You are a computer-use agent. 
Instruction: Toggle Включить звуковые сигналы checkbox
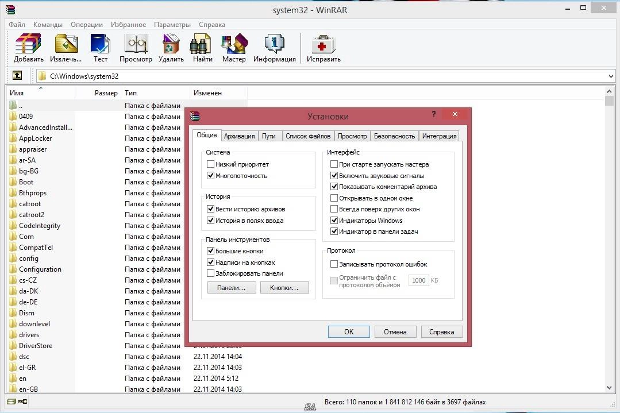point(334,175)
